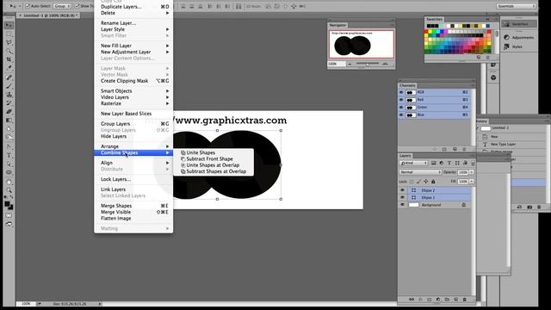Select the Brush tool

point(9,86)
